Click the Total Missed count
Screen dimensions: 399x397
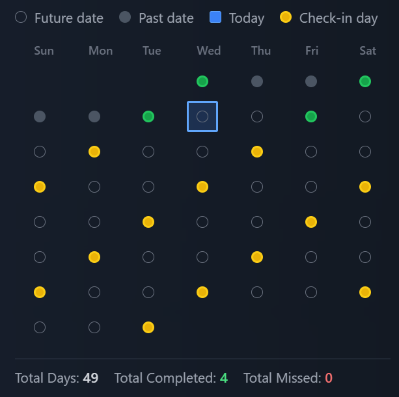coord(329,378)
